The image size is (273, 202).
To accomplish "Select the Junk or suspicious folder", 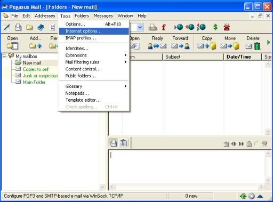I will pyautogui.click(x=41, y=76).
